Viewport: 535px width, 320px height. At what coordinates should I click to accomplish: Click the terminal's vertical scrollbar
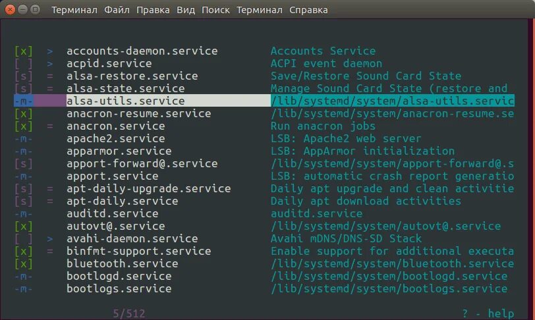[x=531, y=169]
